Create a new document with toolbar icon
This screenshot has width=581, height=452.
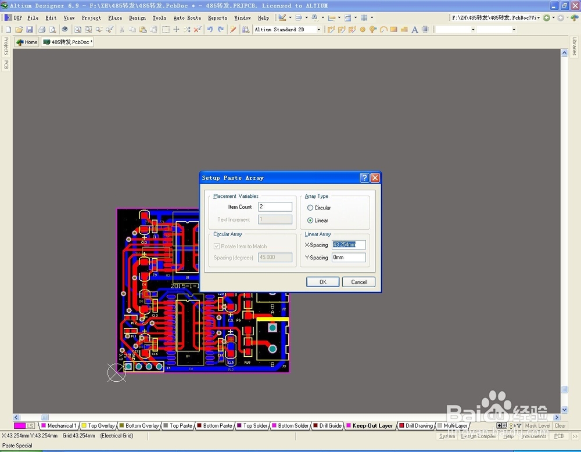[x=8, y=29]
